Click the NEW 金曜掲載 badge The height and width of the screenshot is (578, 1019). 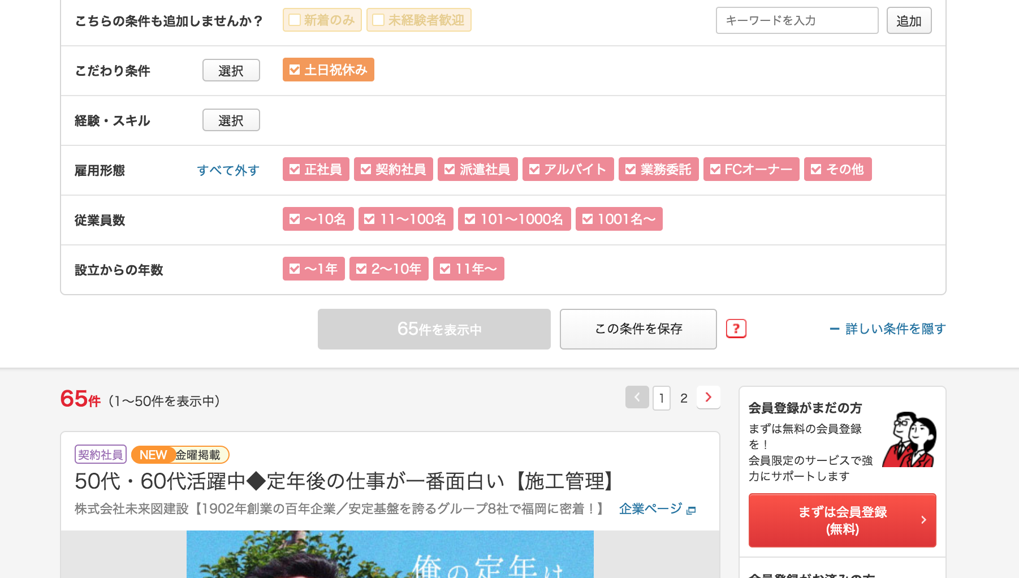(x=180, y=455)
